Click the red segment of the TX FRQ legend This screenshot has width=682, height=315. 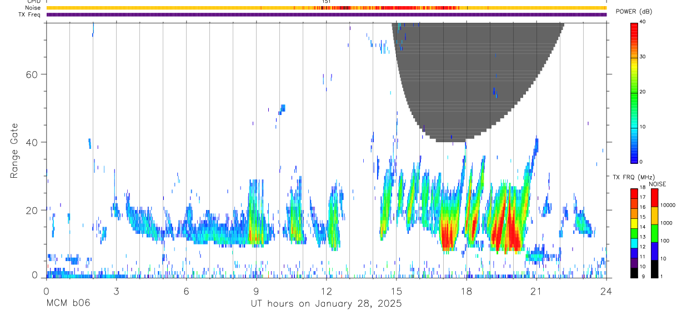click(x=634, y=193)
